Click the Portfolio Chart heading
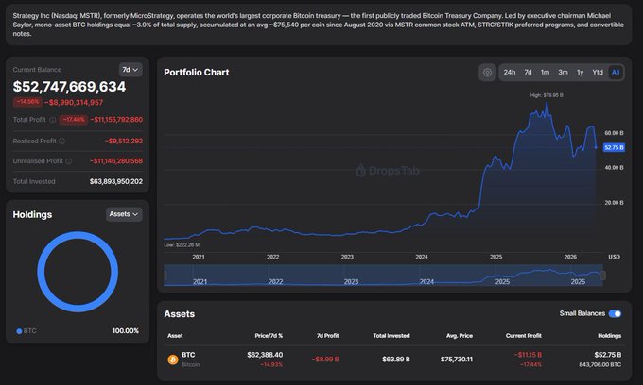 click(197, 73)
